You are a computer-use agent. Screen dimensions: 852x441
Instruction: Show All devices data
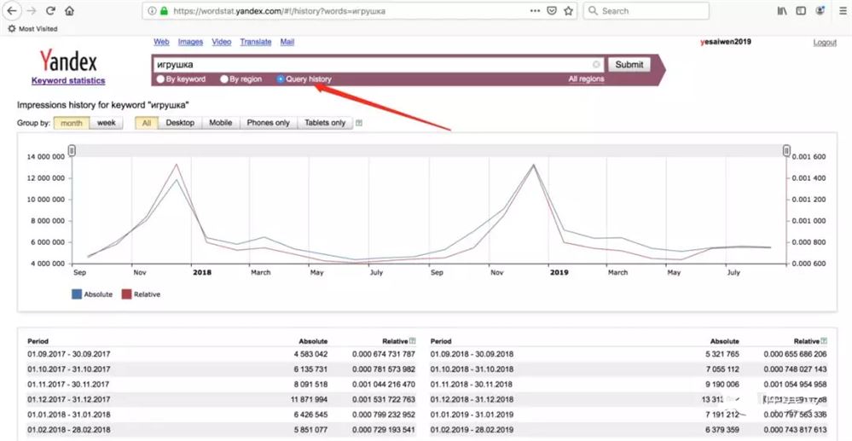[146, 123]
